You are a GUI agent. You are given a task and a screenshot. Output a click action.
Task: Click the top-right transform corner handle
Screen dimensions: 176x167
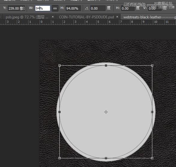152,66
